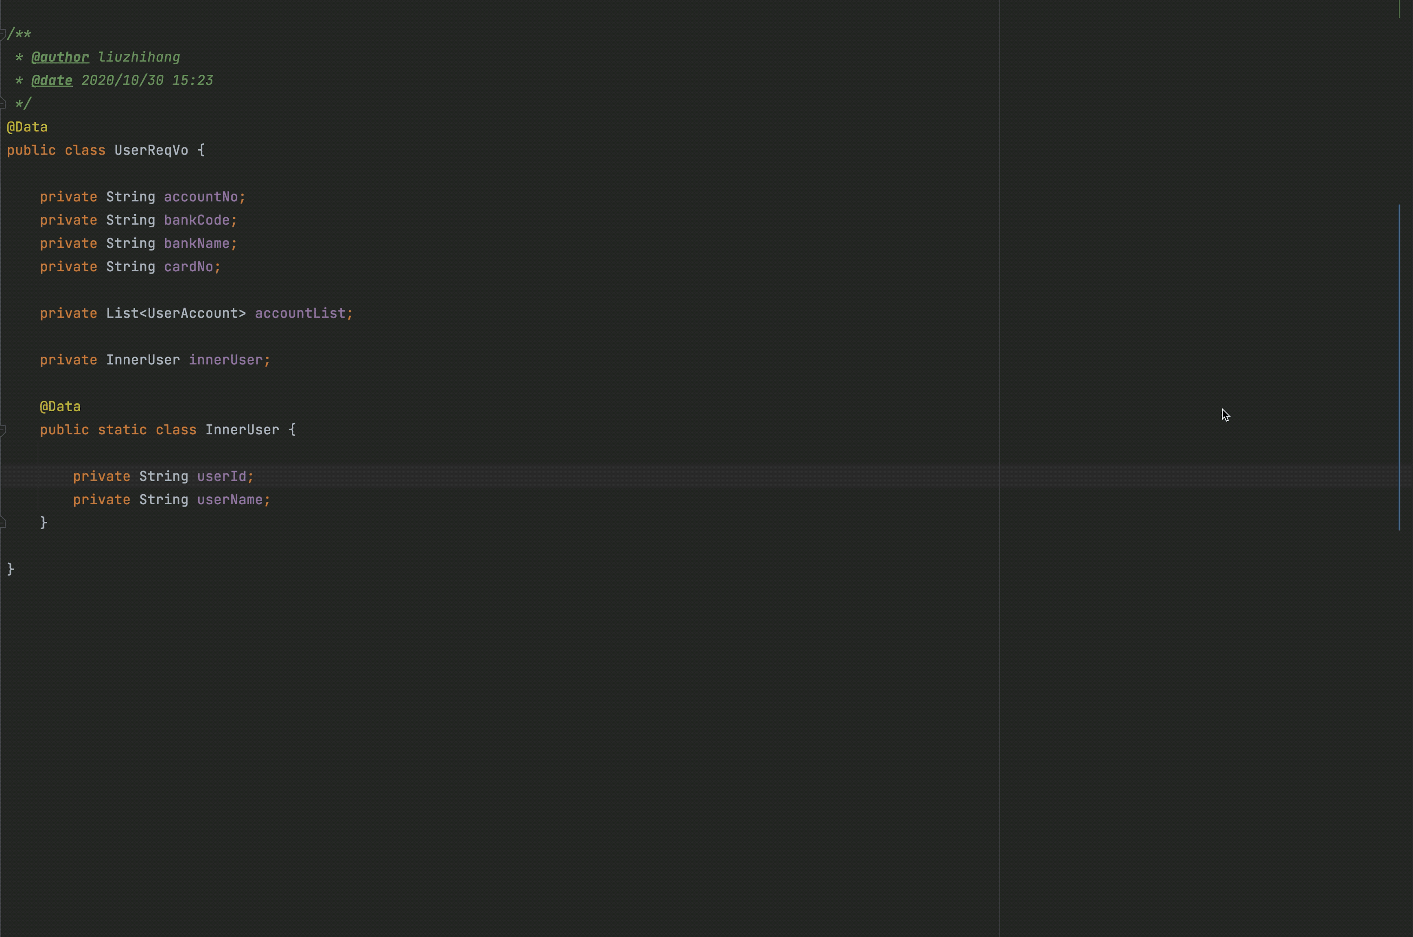Click InnerUser in the static class declaration

(242, 430)
